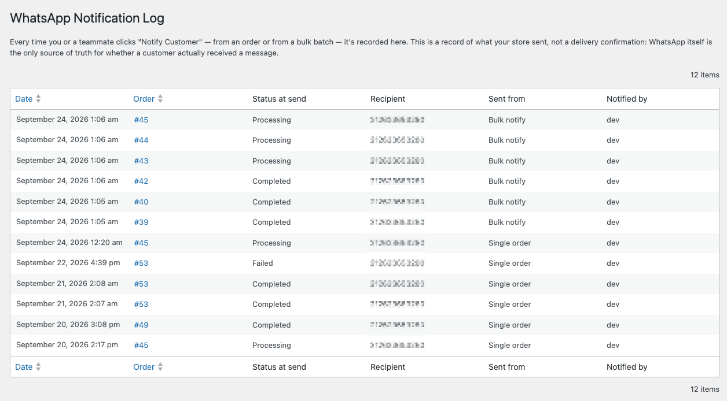Open order #45 in the September 20 2:17 pm row
The height and width of the screenshot is (401, 727).
[141, 346]
